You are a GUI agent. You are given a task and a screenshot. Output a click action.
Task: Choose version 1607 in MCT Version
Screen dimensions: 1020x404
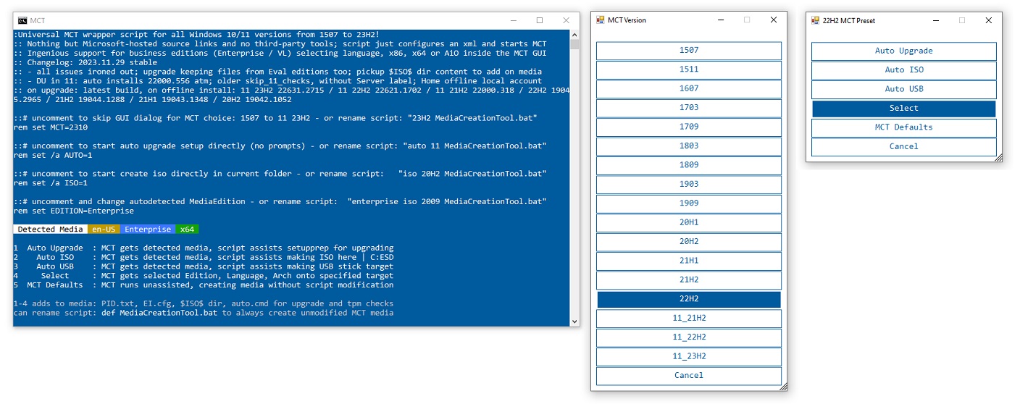pyautogui.click(x=689, y=88)
